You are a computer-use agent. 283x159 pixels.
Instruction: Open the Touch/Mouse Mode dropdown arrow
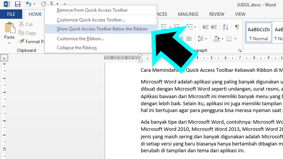point(58,4)
